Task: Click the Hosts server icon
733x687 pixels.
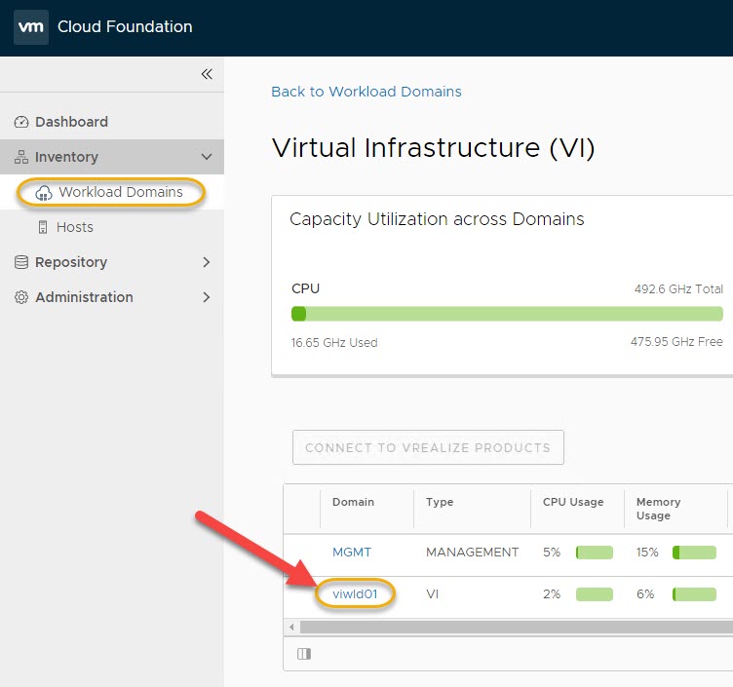Action: tap(43, 227)
